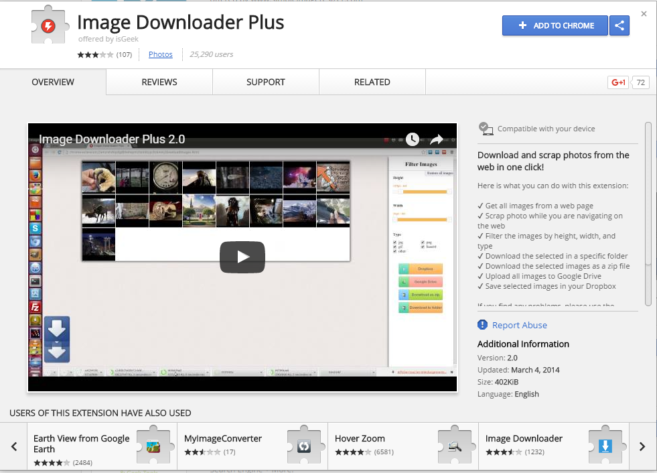657x473 pixels.
Task: Play the Image Downloader Plus video
Action: 242,257
